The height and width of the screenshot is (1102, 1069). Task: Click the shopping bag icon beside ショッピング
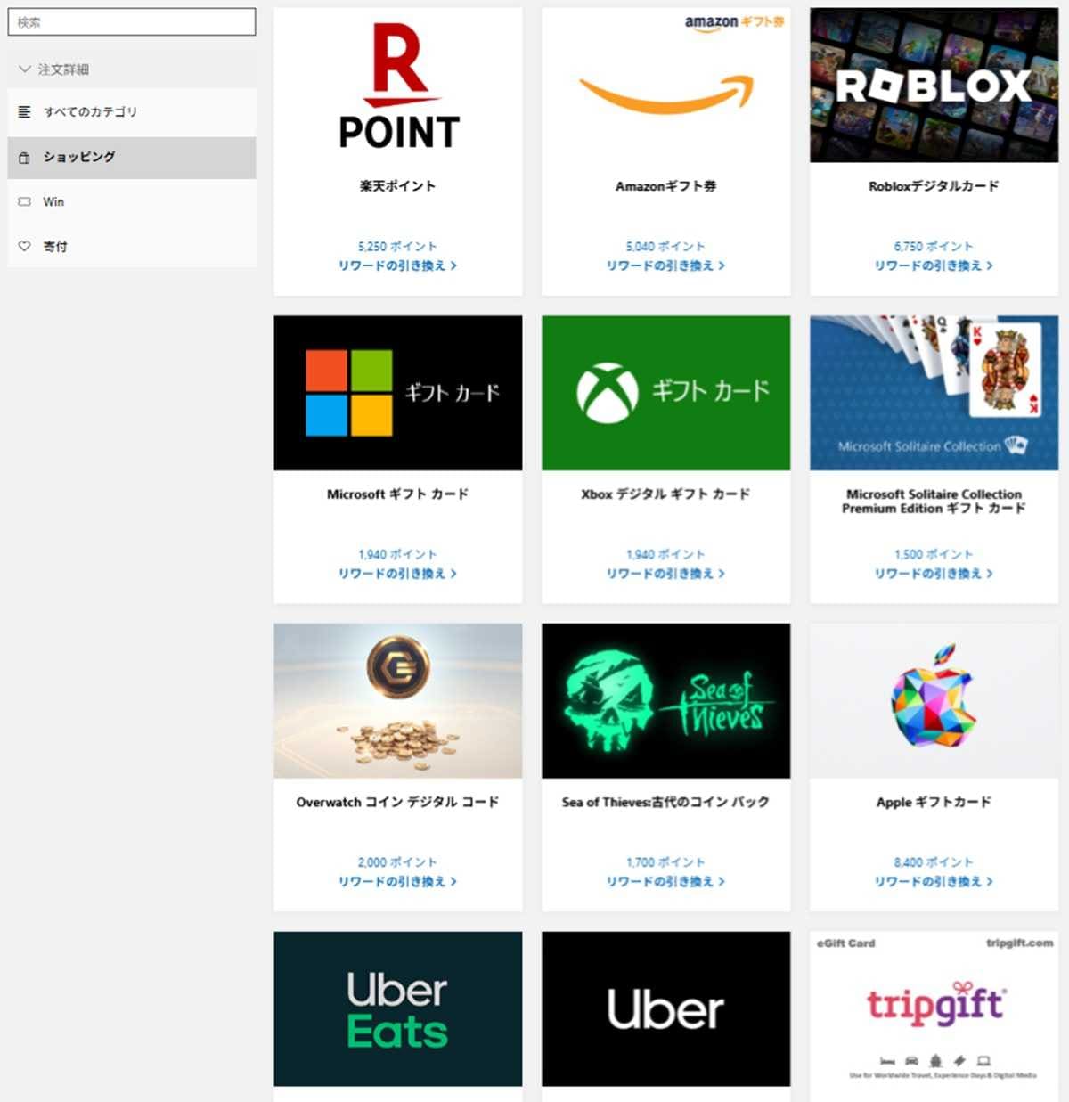[x=24, y=157]
